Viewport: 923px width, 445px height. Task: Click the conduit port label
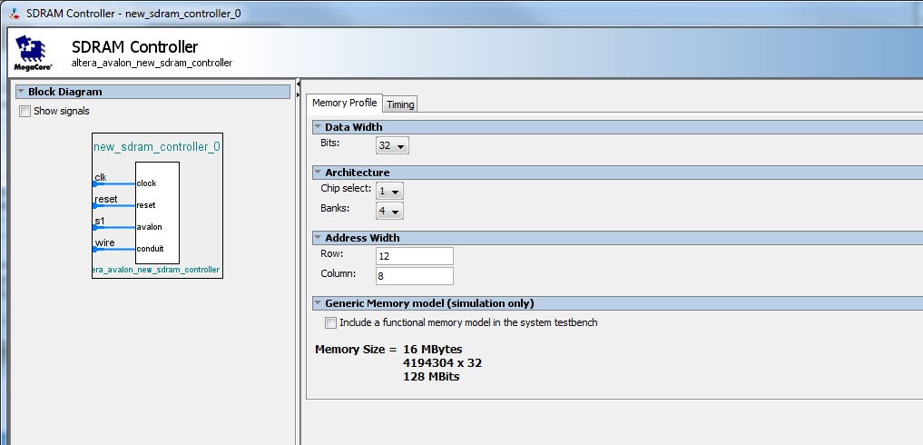coord(150,249)
